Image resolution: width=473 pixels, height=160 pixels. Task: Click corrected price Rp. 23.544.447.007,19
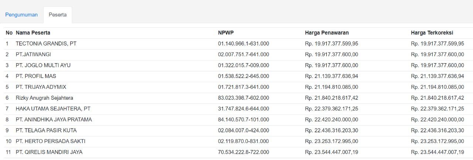point(437,152)
